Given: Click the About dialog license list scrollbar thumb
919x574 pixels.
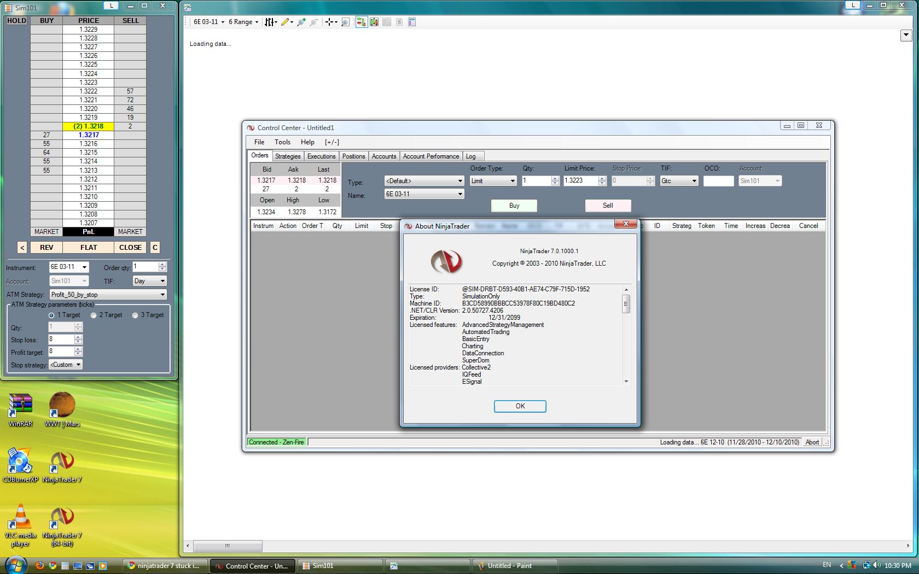Looking at the screenshot, I should (626, 303).
